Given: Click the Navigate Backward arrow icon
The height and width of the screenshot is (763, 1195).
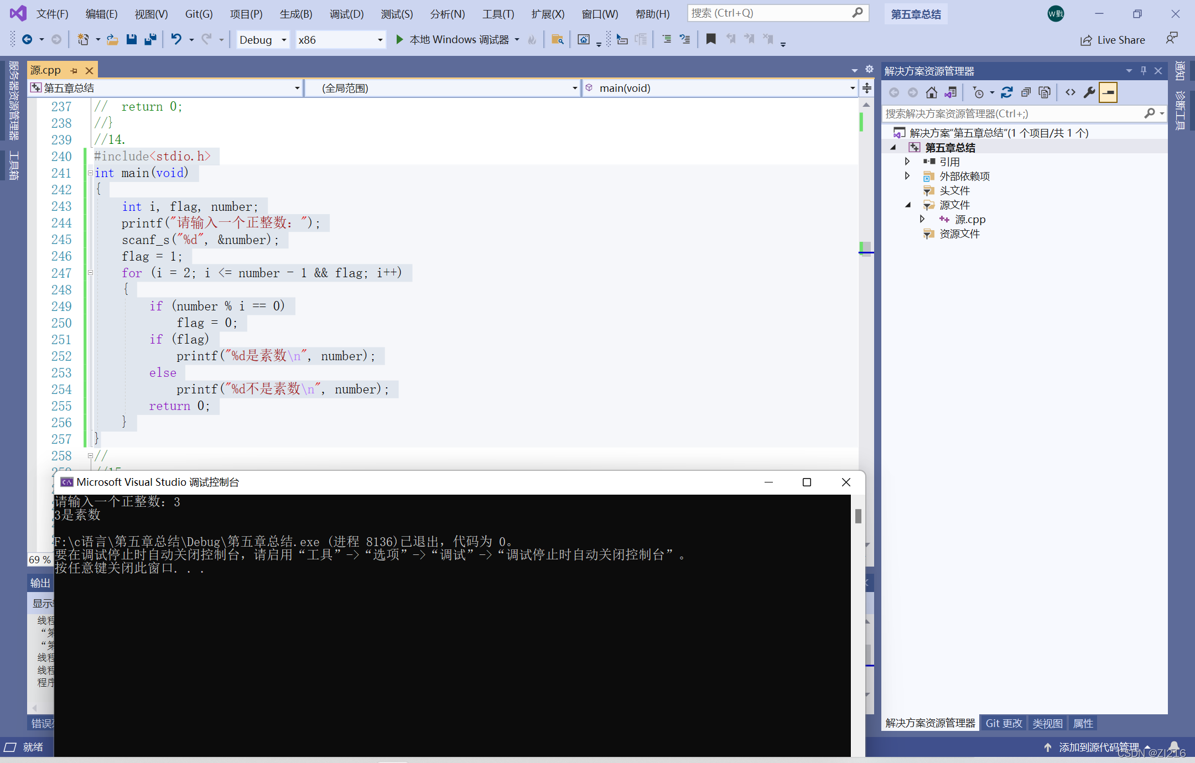Looking at the screenshot, I should pyautogui.click(x=27, y=39).
